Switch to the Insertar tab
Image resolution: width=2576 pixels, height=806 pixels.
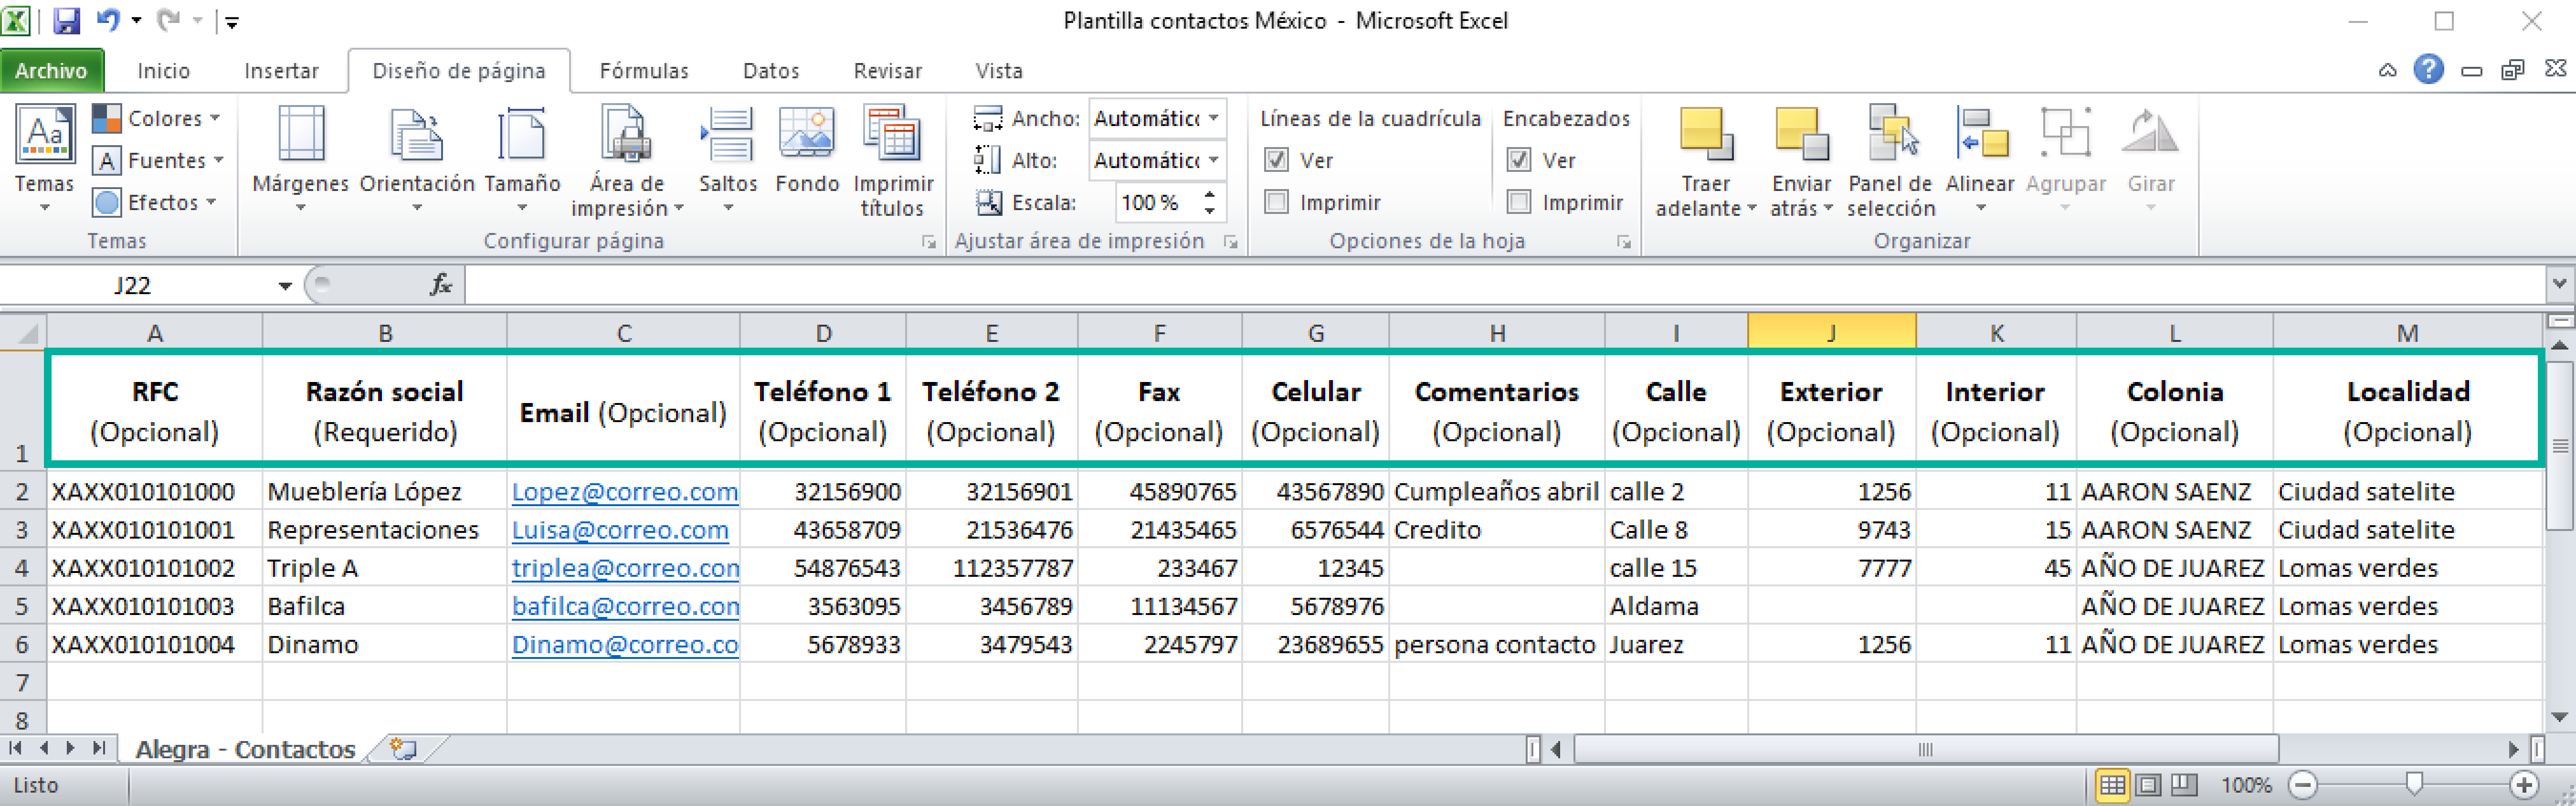coord(281,70)
